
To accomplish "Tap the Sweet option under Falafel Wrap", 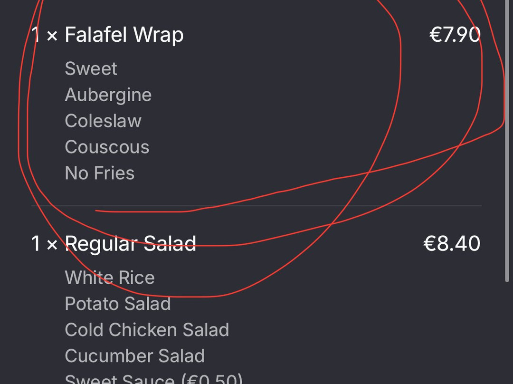I will (x=91, y=69).
